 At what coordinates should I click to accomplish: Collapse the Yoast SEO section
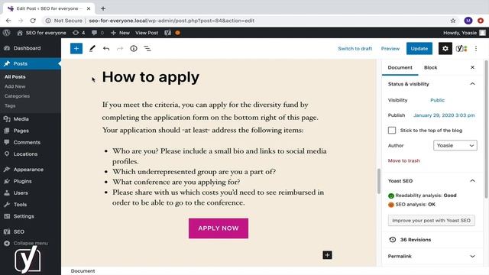tap(472, 181)
